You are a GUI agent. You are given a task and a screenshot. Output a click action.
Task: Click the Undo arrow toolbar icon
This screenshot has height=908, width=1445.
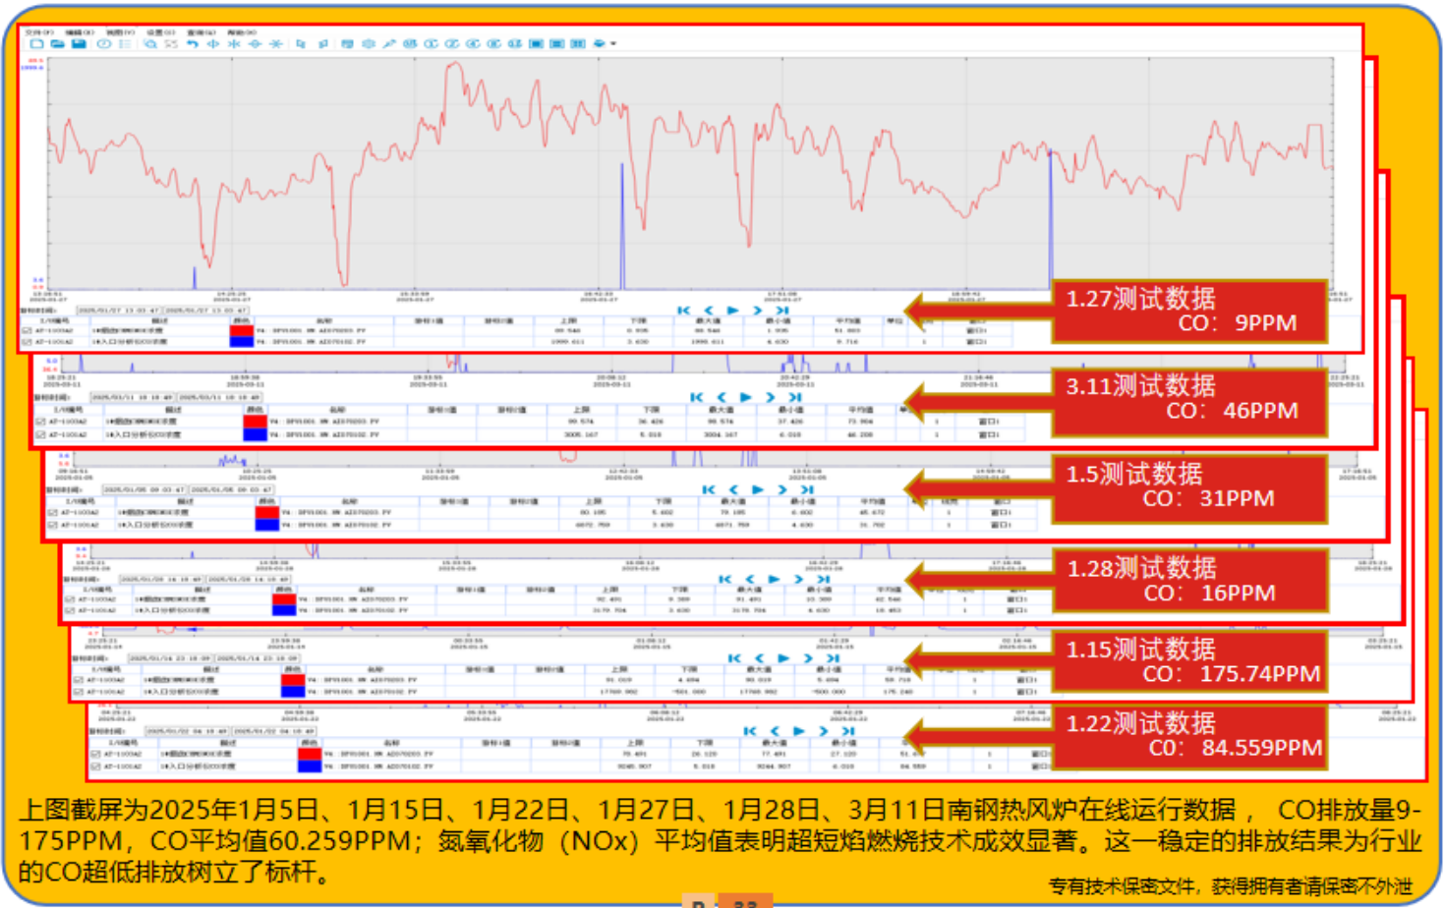(x=193, y=44)
